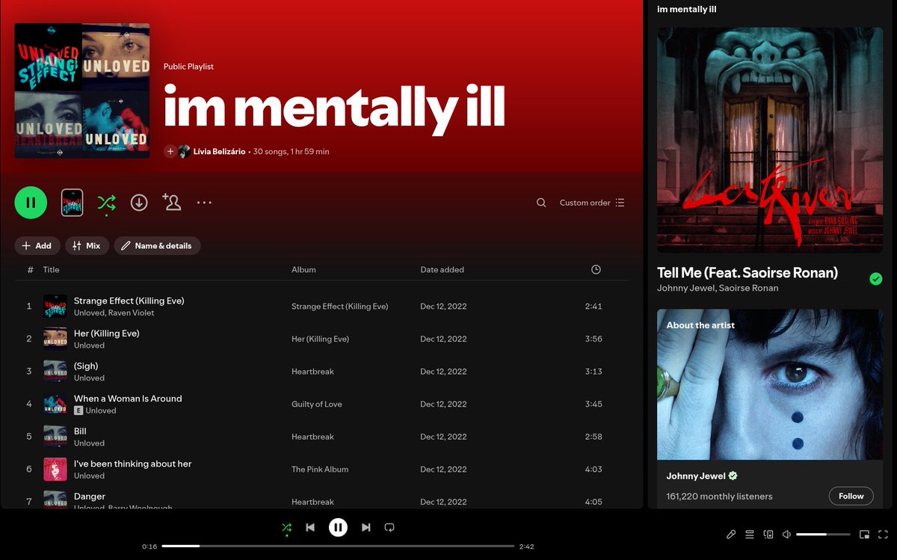Click Dec 12, 2022 date on track 1
Screen dimensions: 897x560
point(443,306)
